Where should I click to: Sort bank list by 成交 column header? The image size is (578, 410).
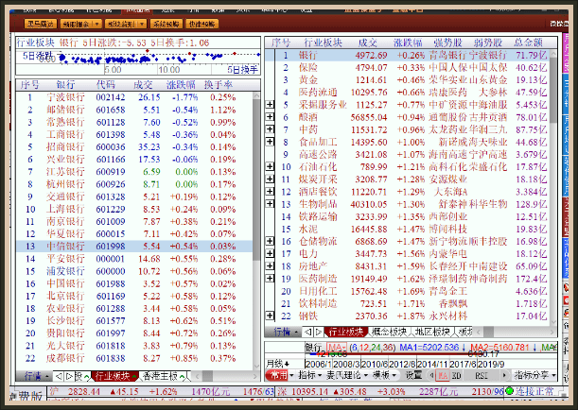click(x=143, y=85)
